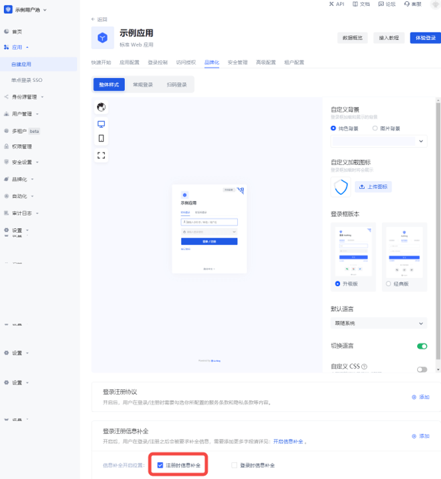441x479 pixels.
Task: Click the globe icon in preview toolbar
Action: (101, 107)
